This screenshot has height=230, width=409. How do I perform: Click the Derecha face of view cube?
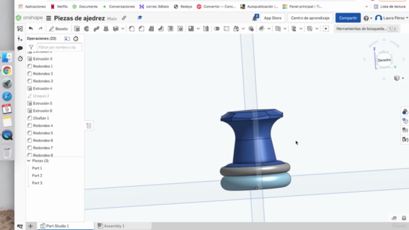tap(384, 60)
